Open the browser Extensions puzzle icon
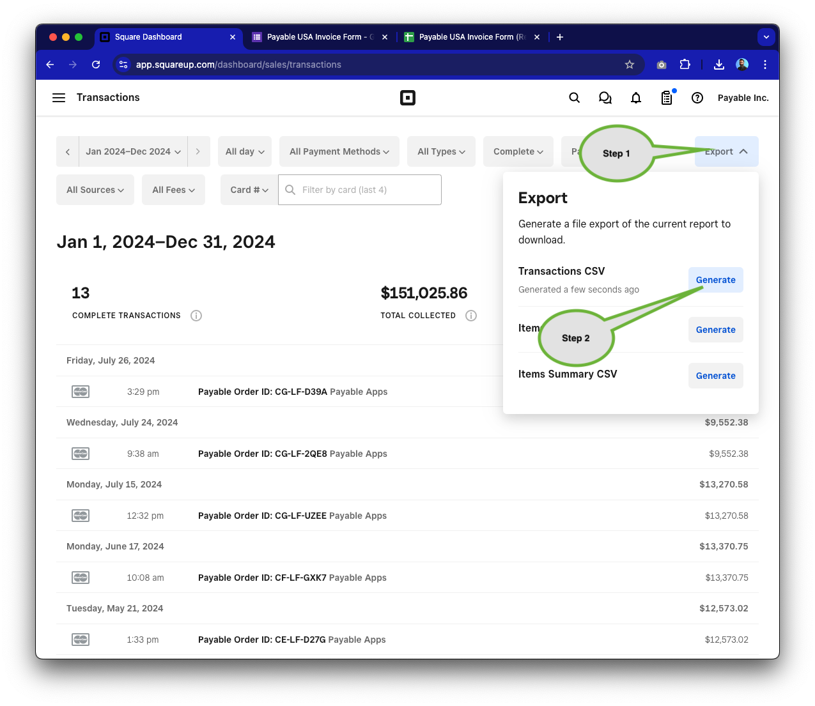Screen dimensions: 815x706 tap(685, 65)
